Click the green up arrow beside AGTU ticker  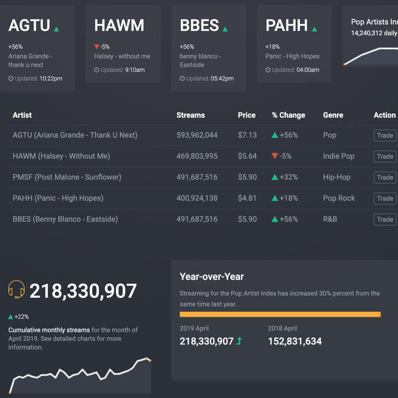[57, 29]
